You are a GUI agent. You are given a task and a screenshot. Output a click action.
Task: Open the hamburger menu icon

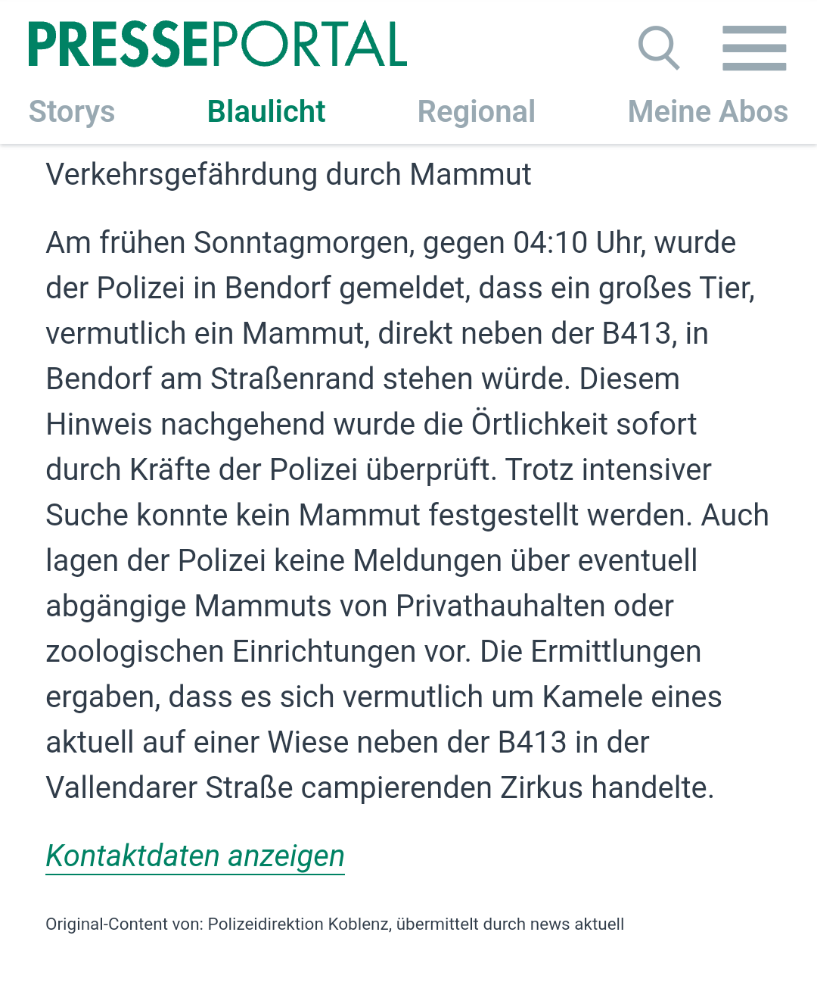[x=753, y=48]
